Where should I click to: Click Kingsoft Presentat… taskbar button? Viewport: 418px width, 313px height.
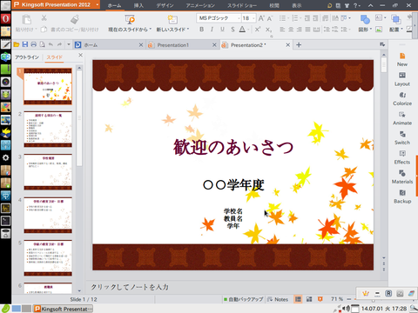[x=64, y=309]
